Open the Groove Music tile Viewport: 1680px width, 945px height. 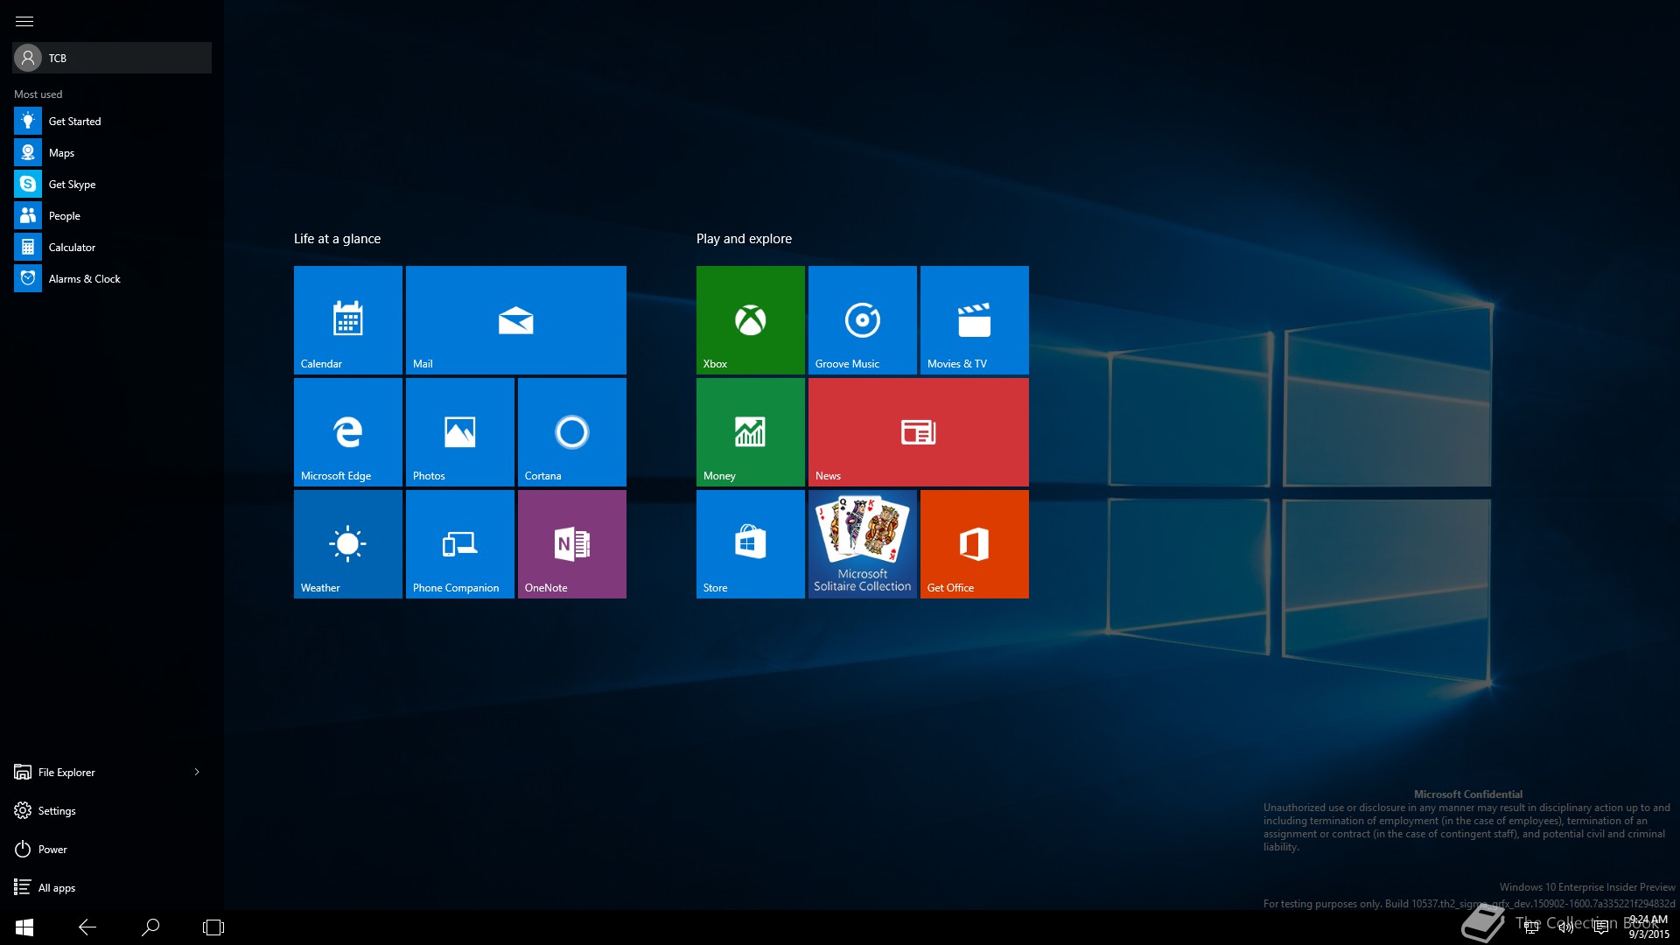click(863, 320)
